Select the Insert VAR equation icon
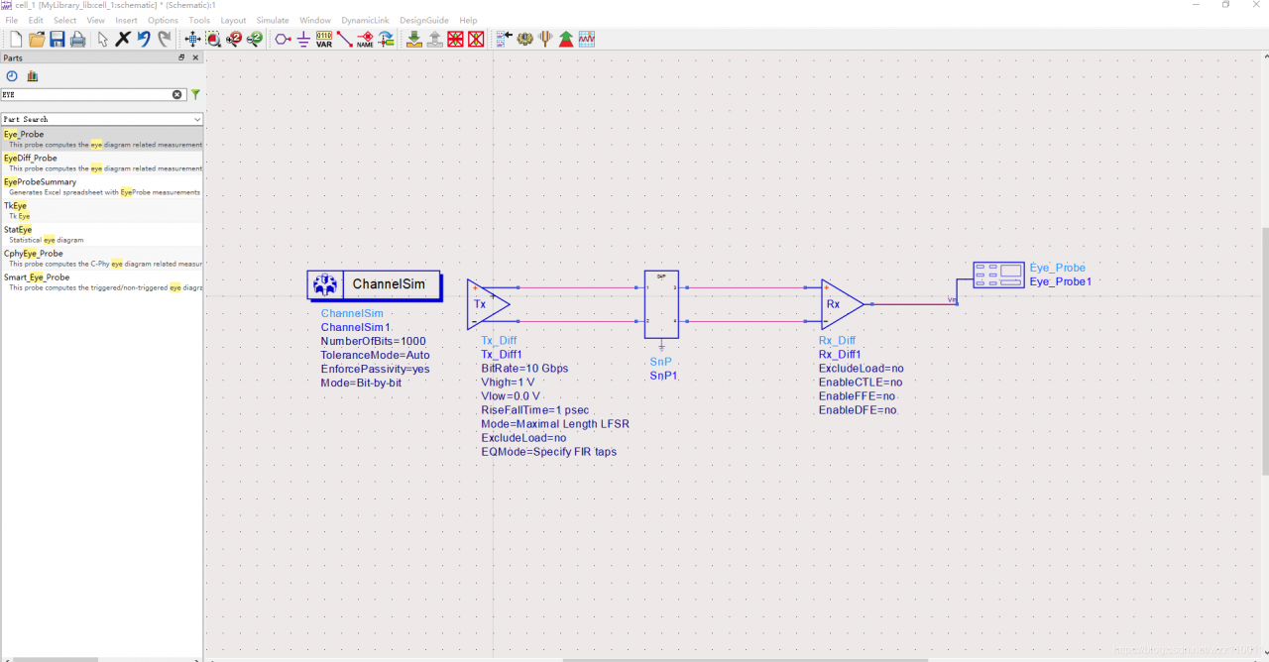Viewport: 1269px width, 662px height. point(324,40)
